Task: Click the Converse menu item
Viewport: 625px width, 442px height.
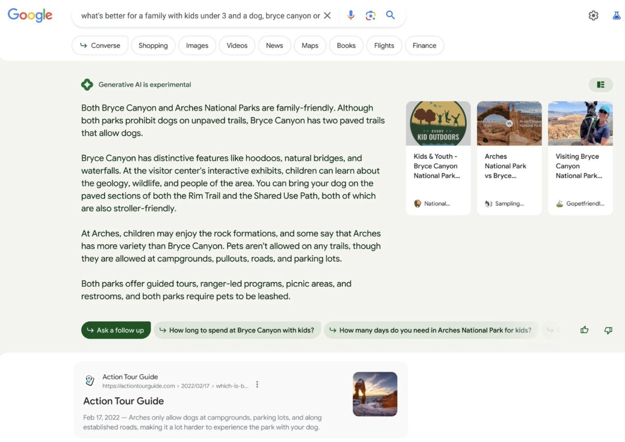Action: (99, 45)
